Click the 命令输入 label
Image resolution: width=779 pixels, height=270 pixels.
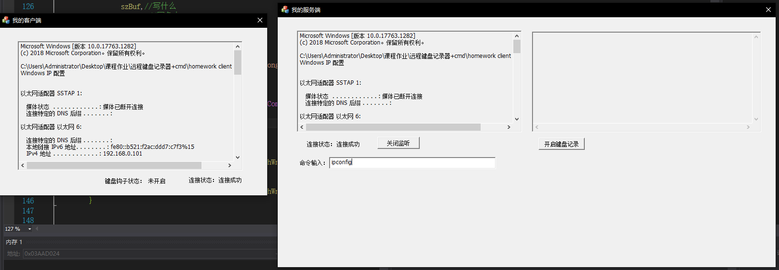[x=312, y=163]
